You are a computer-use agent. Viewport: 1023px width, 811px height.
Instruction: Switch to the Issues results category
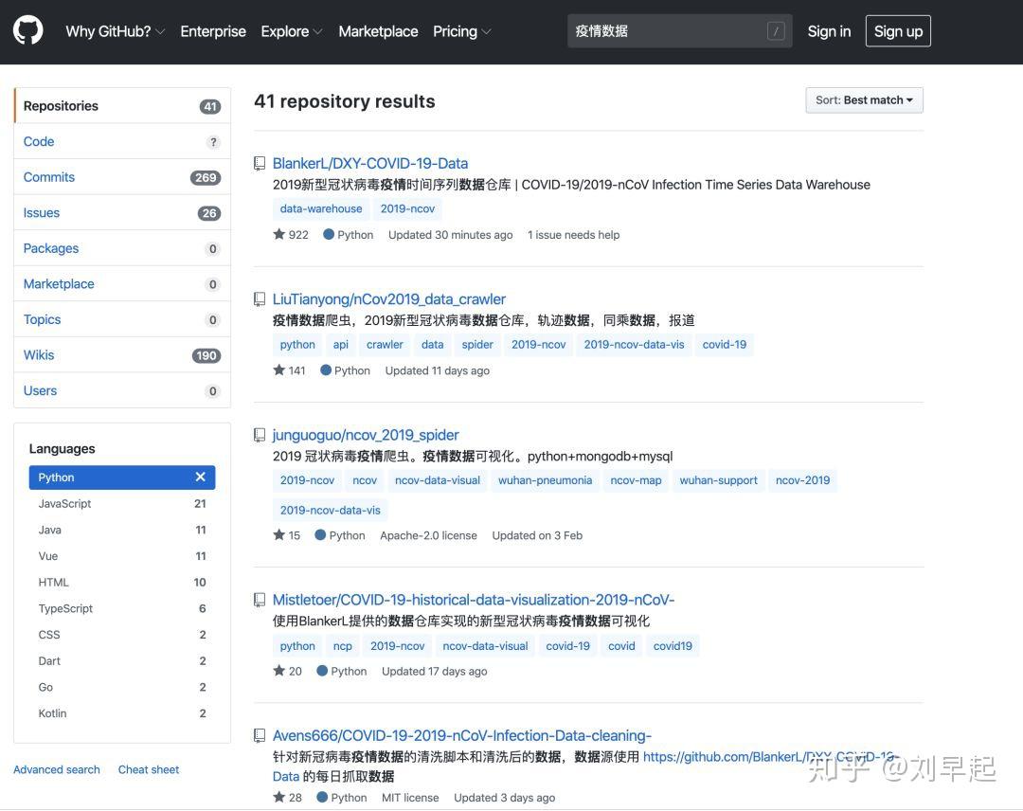point(41,212)
